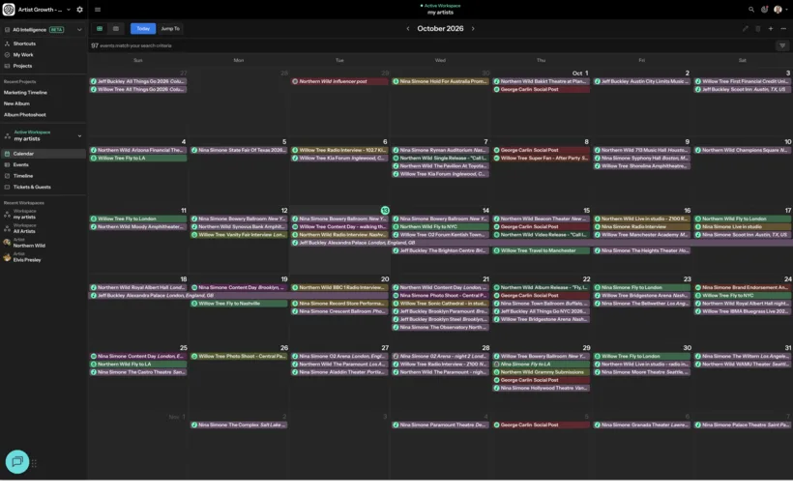
Task: Open Nina Simone State Fair Of Texas event
Action: (239, 150)
